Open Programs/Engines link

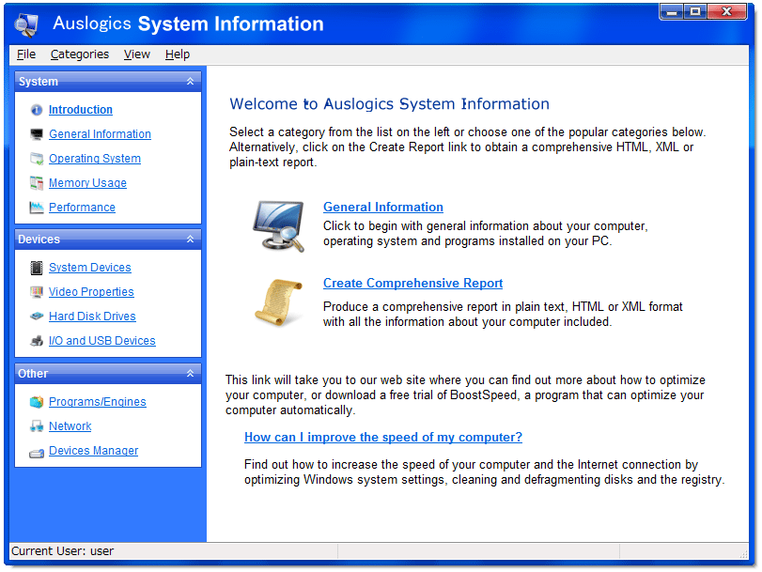(x=98, y=402)
